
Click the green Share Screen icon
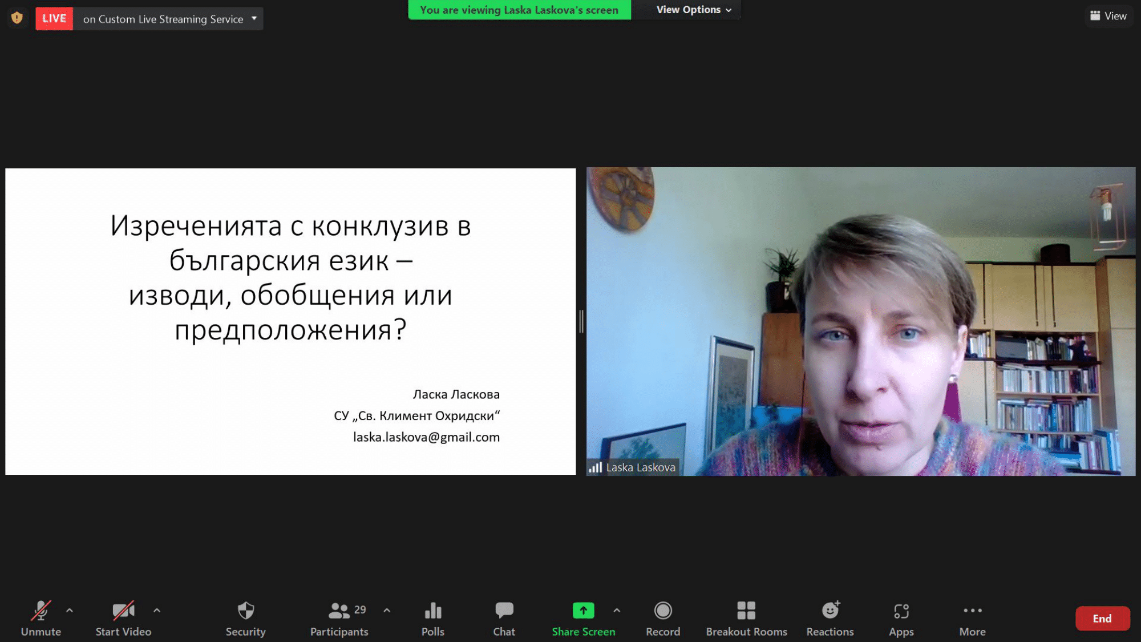pyautogui.click(x=583, y=611)
